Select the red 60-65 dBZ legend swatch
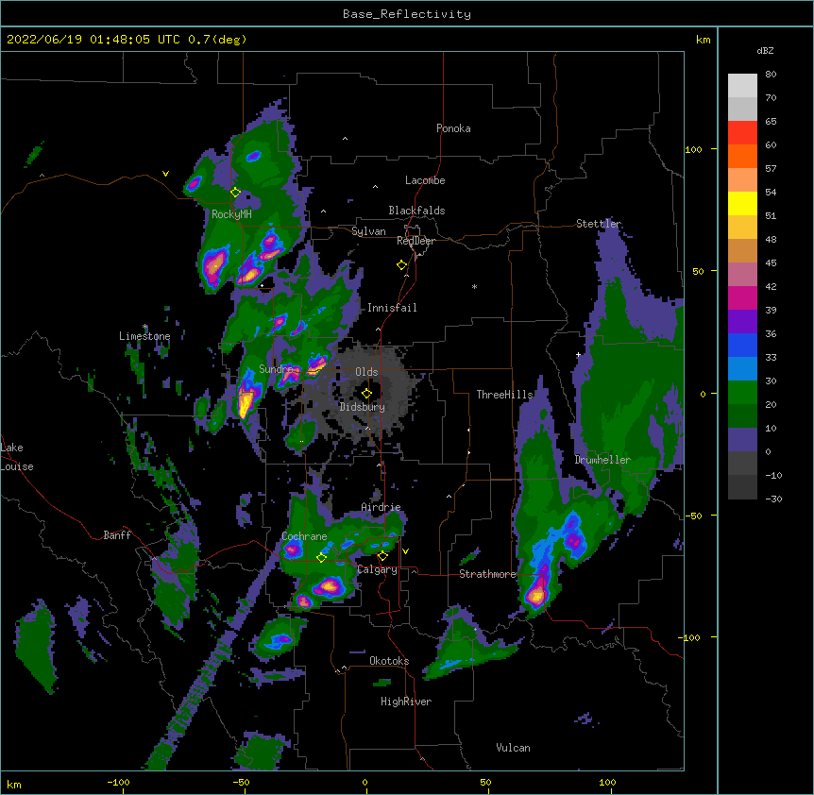This screenshot has width=814, height=795. tap(742, 133)
